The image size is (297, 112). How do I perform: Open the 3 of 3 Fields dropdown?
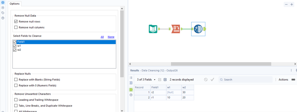(146, 80)
